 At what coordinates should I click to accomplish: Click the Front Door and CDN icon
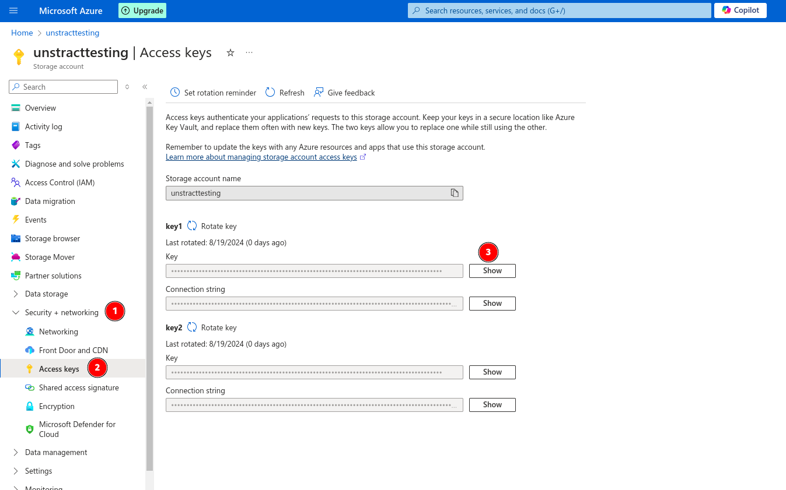point(30,350)
